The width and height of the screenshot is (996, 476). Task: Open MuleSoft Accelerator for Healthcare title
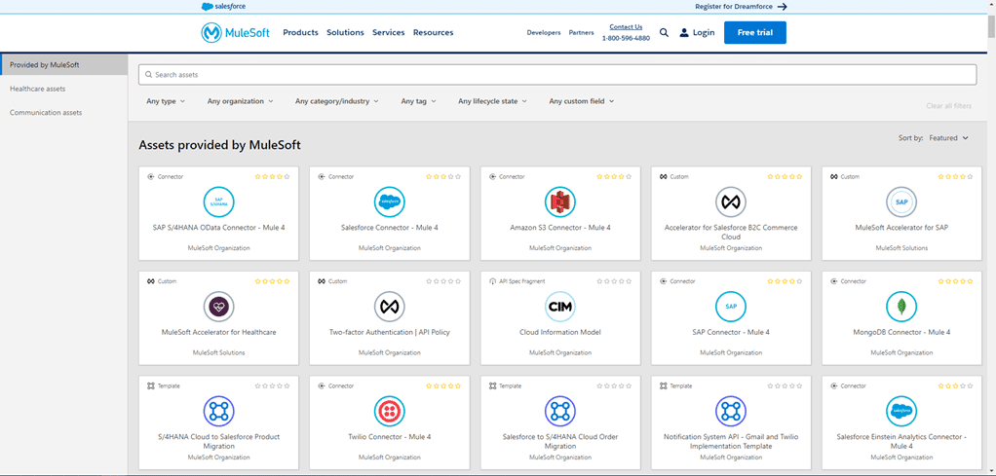tap(218, 332)
